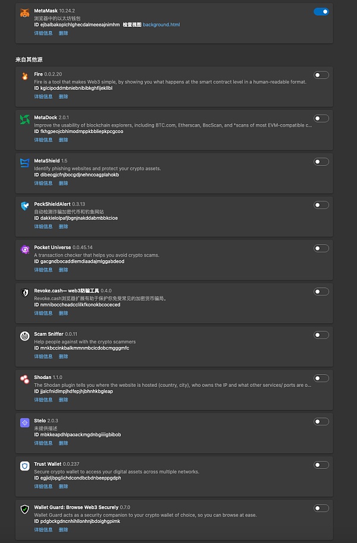Click the MetaMask fox icon
The height and width of the screenshot is (543, 357).
24,13
